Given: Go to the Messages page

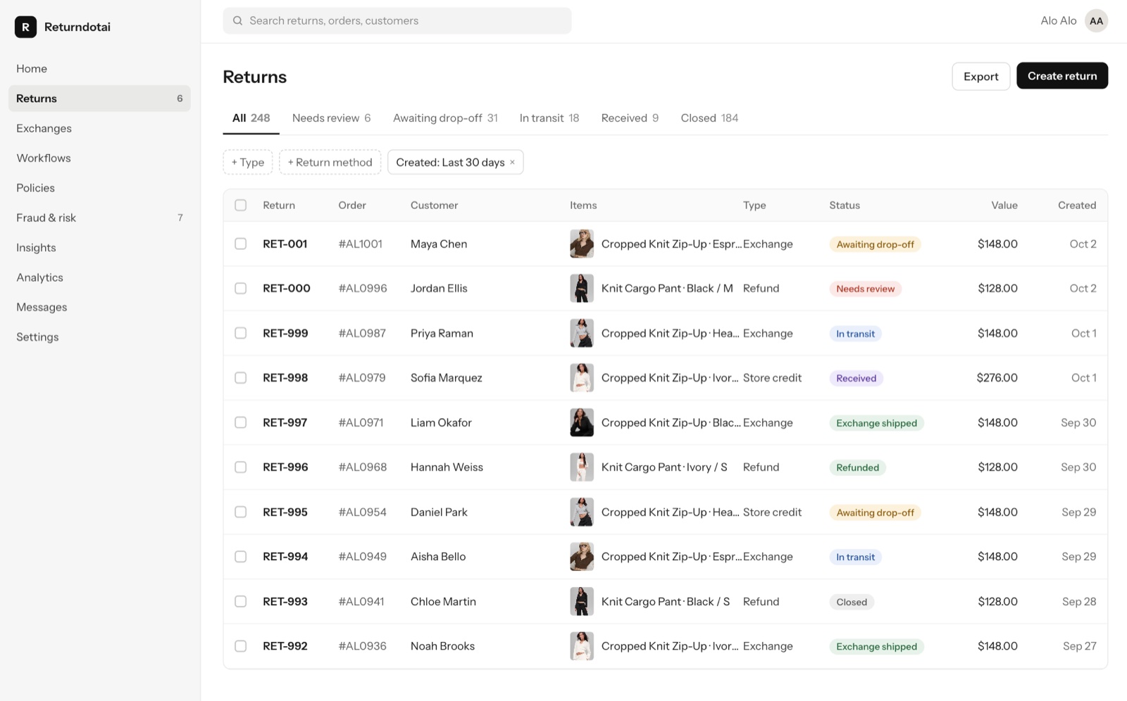Looking at the screenshot, I should pos(99,307).
